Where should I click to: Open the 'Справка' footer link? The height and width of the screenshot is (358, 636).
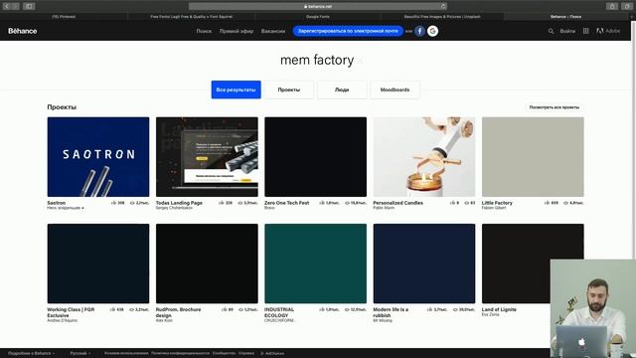click(x=246, y=354)
